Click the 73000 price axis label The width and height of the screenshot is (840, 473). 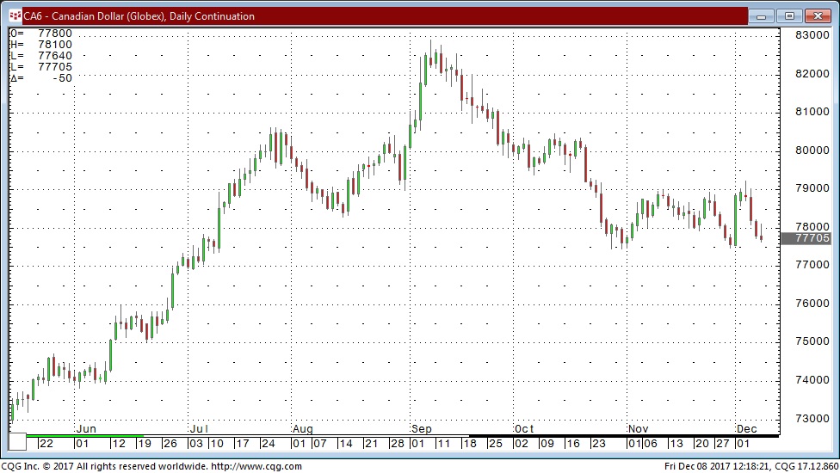point(812,418)
